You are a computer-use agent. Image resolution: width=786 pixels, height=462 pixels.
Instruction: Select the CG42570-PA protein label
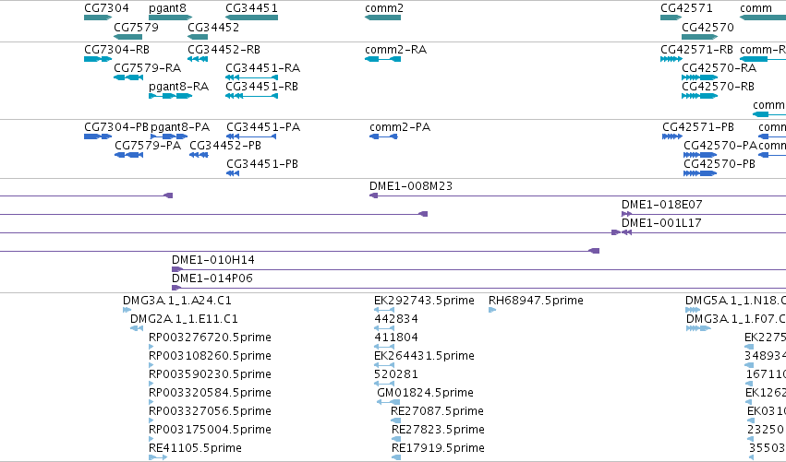720,145
